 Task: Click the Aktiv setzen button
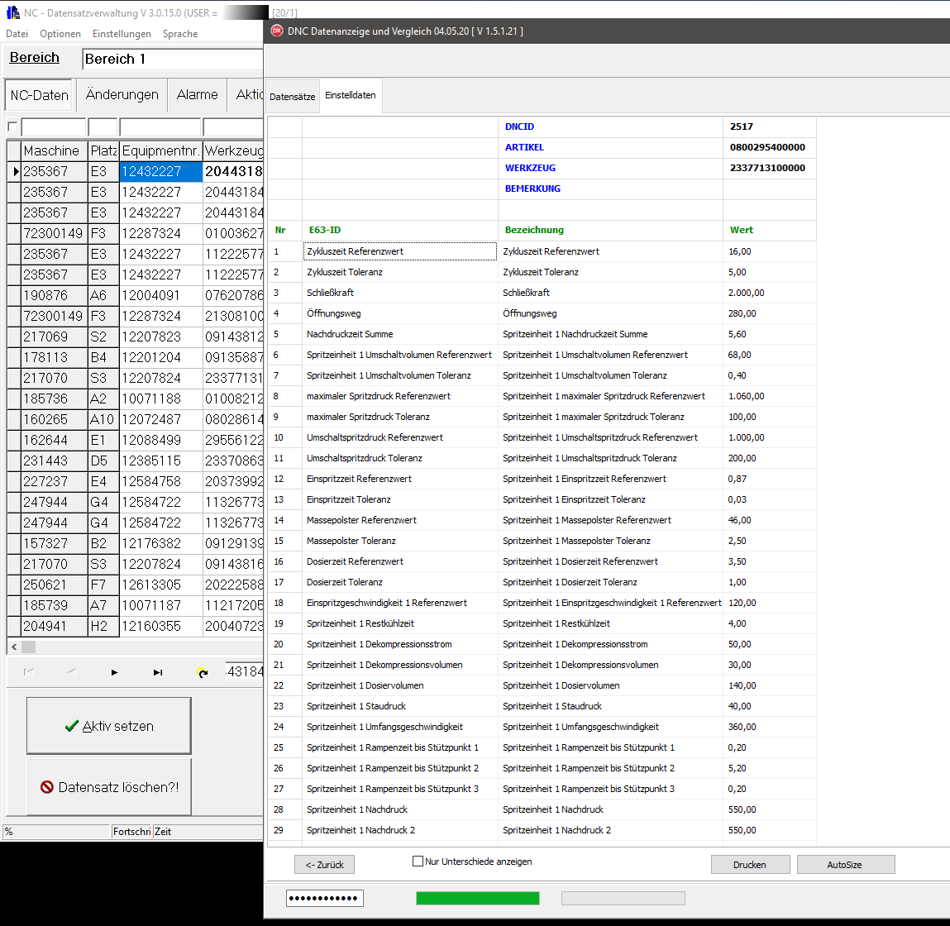[109, 726]
